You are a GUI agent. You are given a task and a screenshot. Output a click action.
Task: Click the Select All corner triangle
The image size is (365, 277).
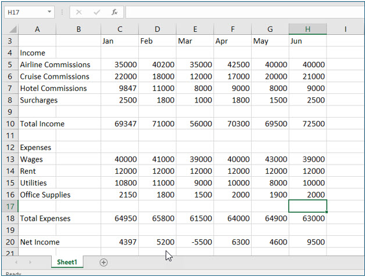(13, 29)
